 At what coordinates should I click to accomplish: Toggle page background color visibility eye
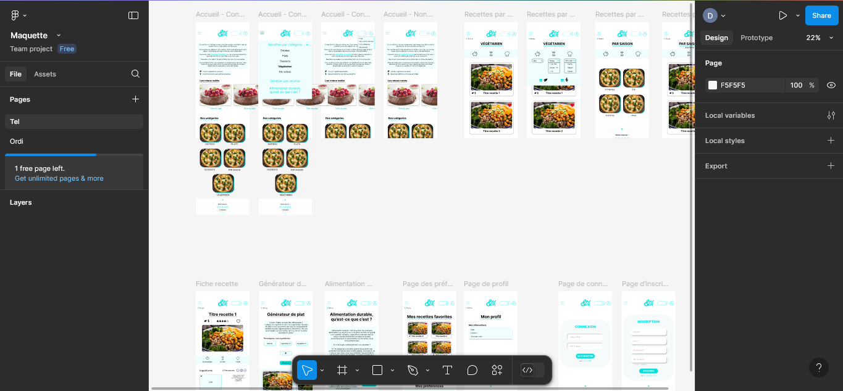click(831, 85)
